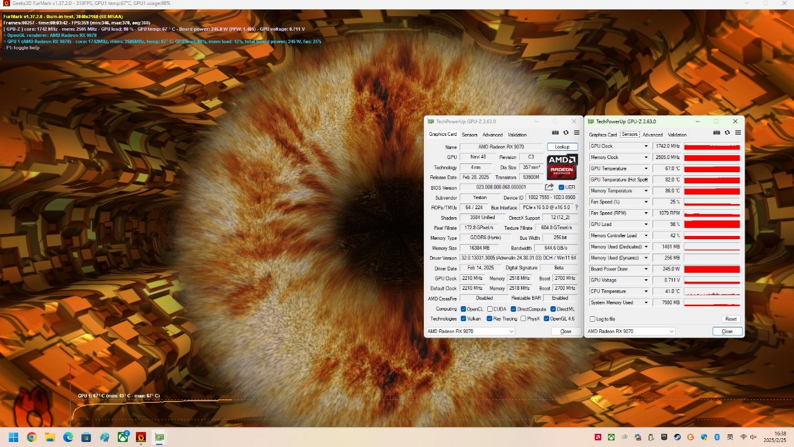794x447 pixels.
Task: Click the BIOS Version field 023.008.000.068.000001
Action: 501,187
